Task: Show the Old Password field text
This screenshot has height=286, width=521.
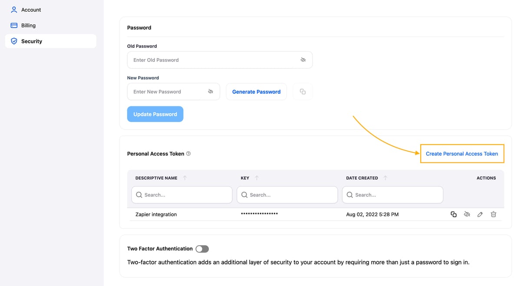Action: tap(303, 60)
